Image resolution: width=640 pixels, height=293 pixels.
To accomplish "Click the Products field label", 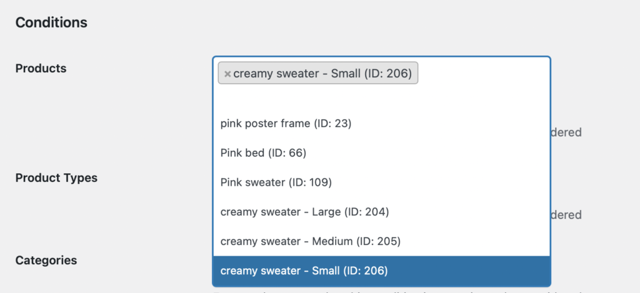I will [x=41, y=69].
